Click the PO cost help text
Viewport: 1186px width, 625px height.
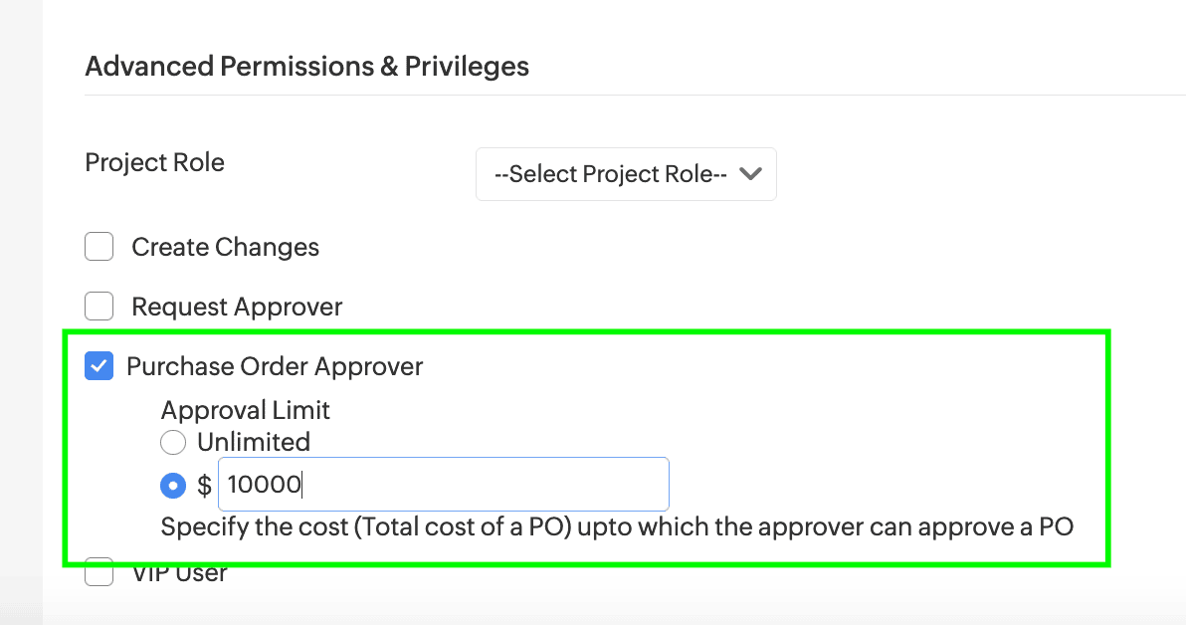click(x=617, y=526)
